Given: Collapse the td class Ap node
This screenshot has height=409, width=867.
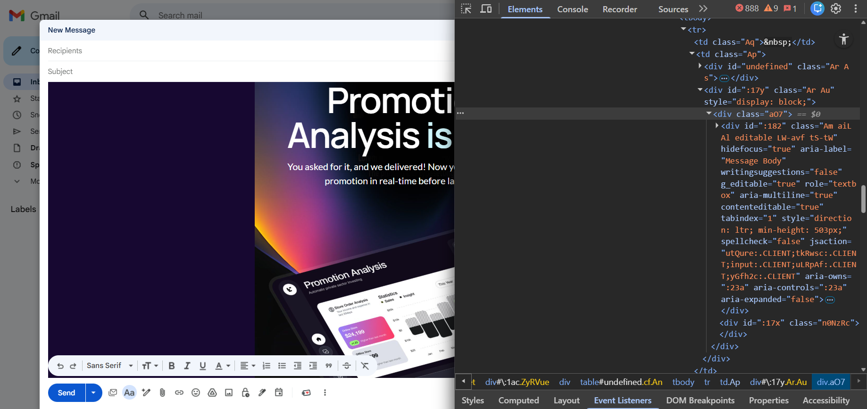Looking at the screenshot, I should 692,54.
